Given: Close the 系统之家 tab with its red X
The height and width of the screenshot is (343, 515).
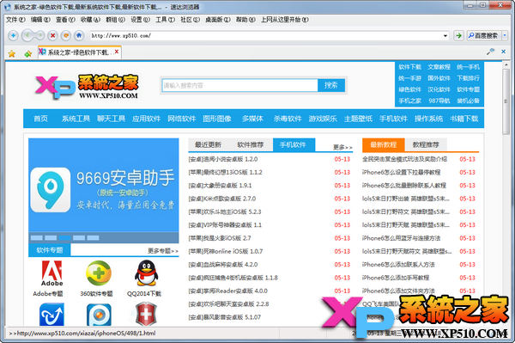Looking at the screenshot, I should coord(117,52).
